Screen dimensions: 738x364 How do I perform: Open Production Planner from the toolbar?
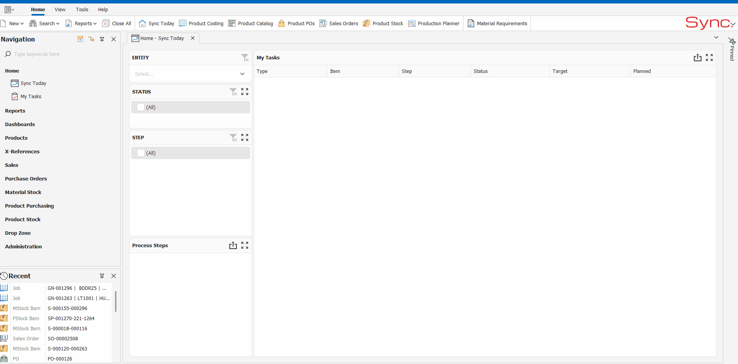[434, 24]
